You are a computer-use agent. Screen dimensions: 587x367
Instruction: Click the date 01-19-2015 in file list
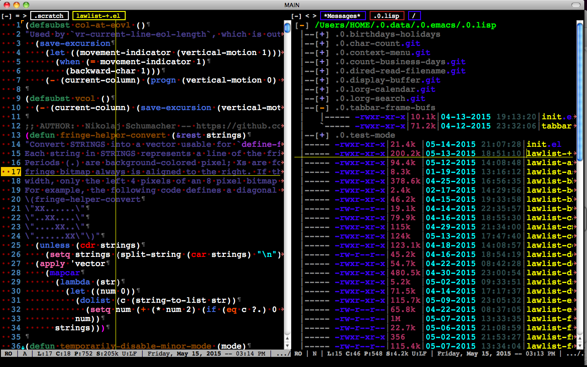point(450,172)
